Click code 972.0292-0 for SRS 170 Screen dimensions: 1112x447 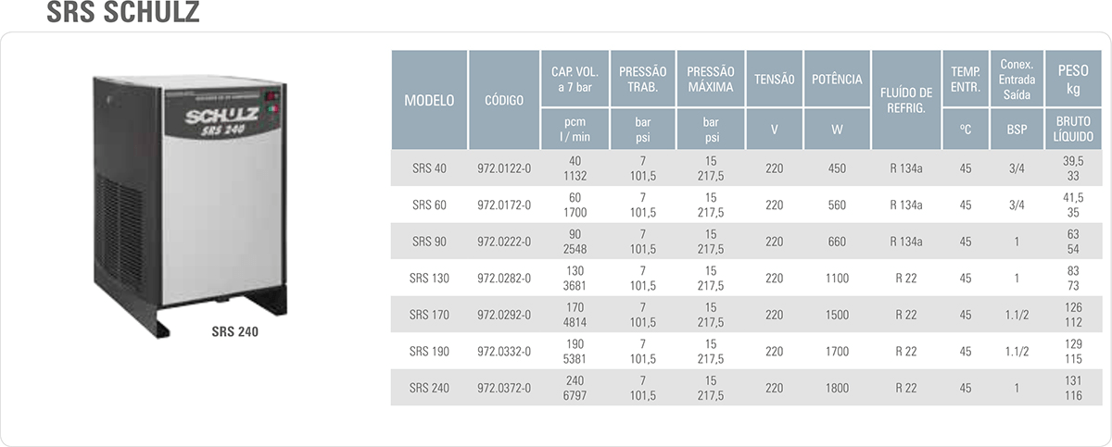504,315
